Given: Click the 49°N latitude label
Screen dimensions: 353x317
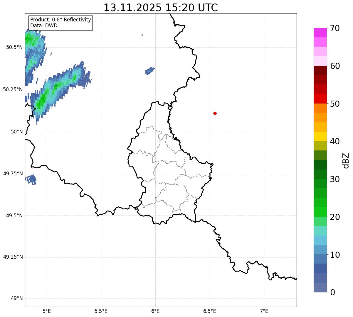Looking at the screenshot, I should (17, 299).
